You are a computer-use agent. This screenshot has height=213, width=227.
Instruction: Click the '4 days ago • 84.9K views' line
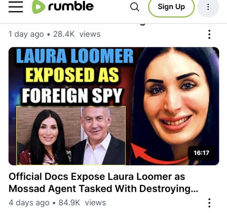click(57, 203)
